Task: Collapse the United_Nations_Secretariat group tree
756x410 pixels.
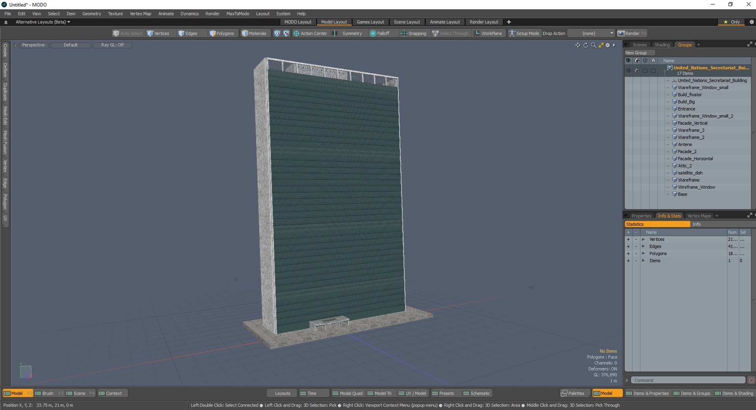Action: click(x=665, y=70)
